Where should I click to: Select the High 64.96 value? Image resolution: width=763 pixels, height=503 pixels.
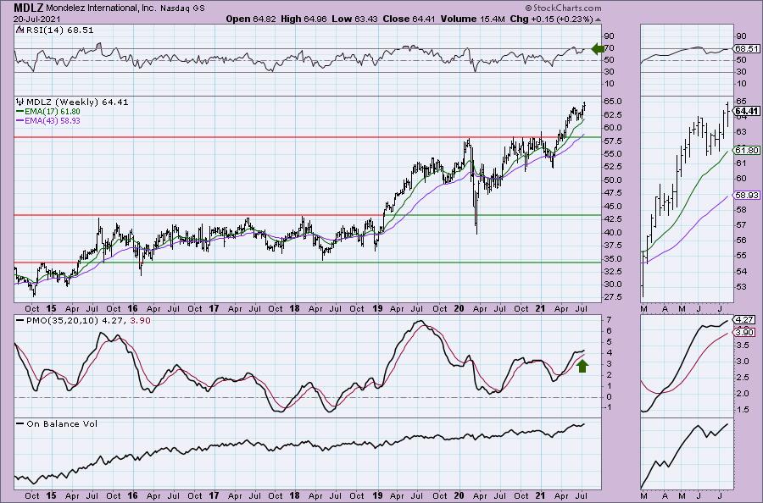coord(304,19)
